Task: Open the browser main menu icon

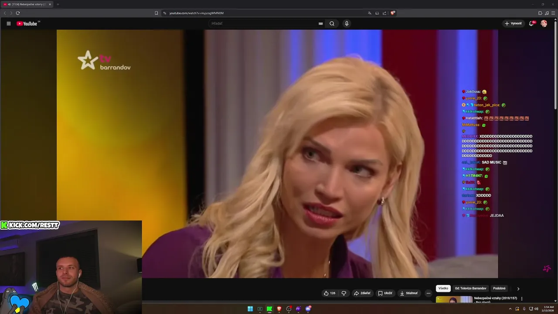Action: (554, 13)
